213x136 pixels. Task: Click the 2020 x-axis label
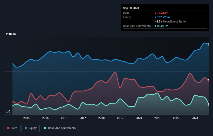139,118
